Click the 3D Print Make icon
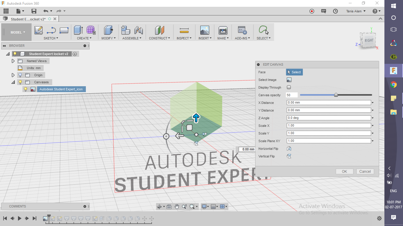403x226 pixels. 223,30
